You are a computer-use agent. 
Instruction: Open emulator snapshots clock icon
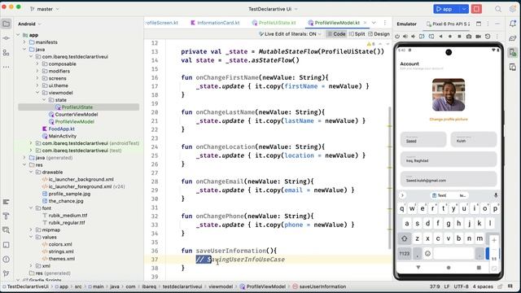point(488,36)
